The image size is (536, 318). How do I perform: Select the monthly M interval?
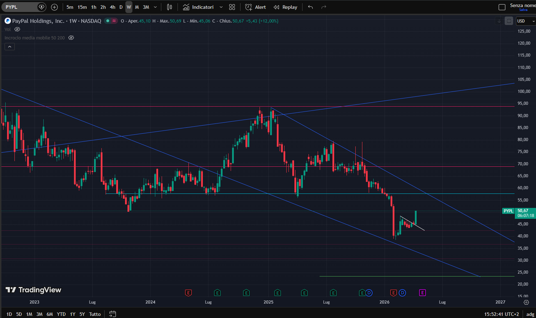[137, 7]
